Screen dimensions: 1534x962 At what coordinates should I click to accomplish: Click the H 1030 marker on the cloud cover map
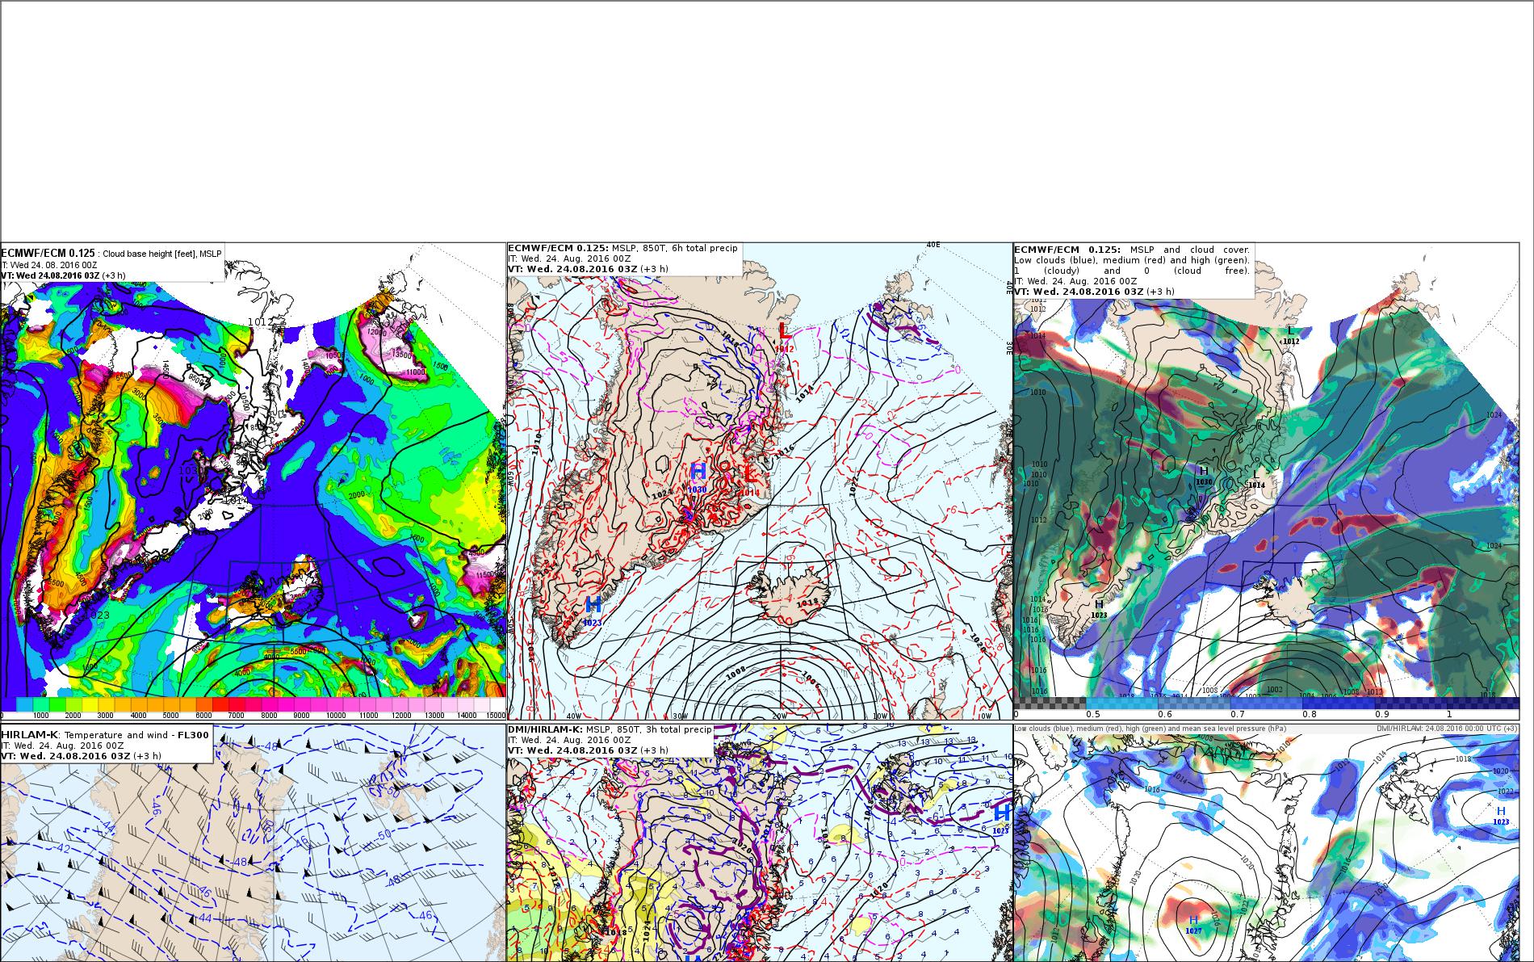click(1204, 475)
